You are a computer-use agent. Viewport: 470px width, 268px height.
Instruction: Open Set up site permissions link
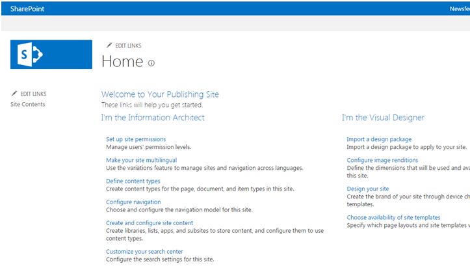(x=136, y=139)
